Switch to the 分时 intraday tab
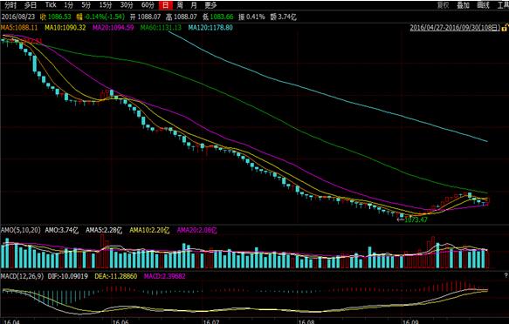This screenshot has height=324, width=509. click(x=10, y=5)
